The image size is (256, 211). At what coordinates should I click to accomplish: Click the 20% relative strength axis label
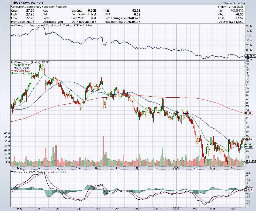coord(249,26)
